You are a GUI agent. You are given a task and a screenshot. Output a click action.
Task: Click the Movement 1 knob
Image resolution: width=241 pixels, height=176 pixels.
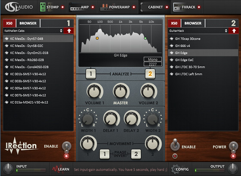88,144
